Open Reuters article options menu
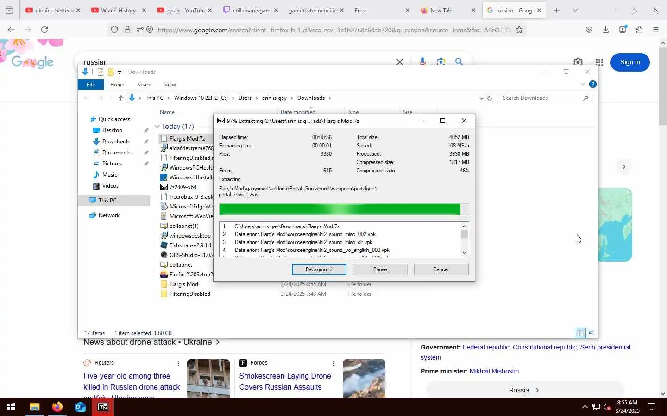The image size is (667, 416). coord(178,363)
